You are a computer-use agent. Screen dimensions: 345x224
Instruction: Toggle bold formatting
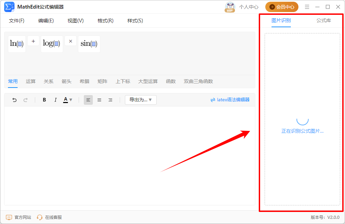pyautogui.click(x=45, y=100)
